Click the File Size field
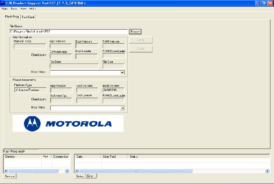Screen dimensions: 274x184 click(114, 66)
